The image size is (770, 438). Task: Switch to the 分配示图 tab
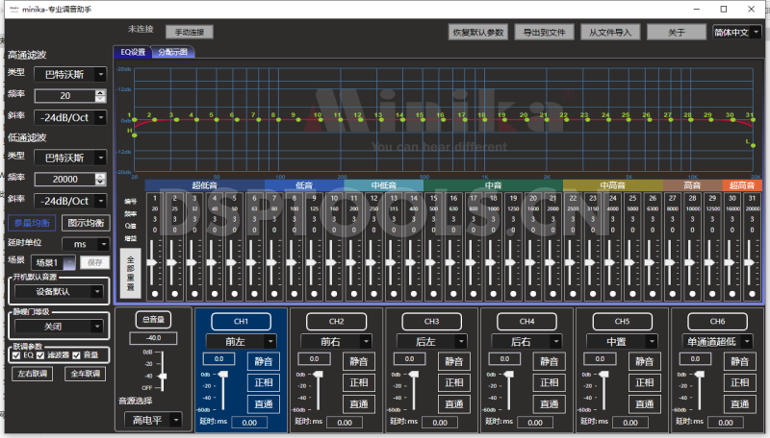172,52
